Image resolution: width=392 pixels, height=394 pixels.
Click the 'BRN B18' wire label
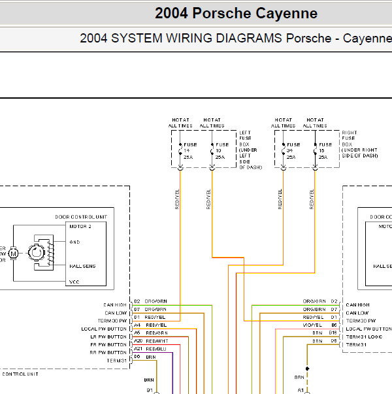coord(325,333)
